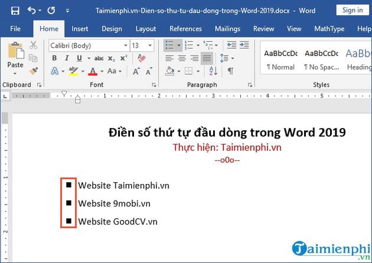372x263 pixels.
Task: Open the File menu
Action: (x=15, y=29)
